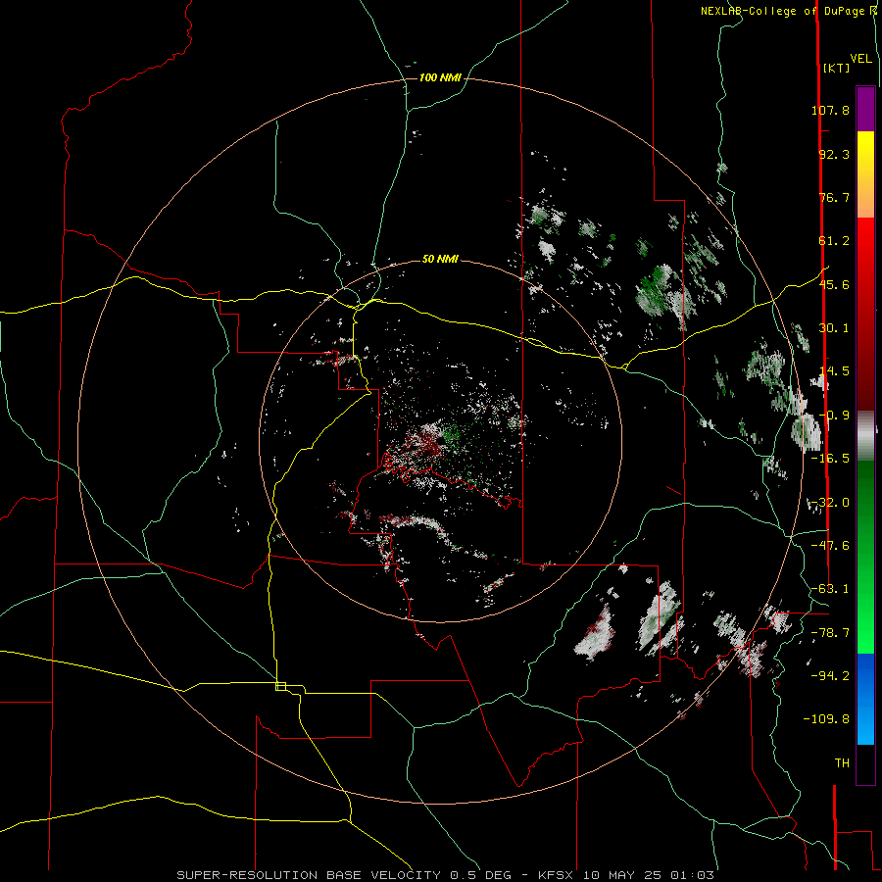Pick the bright red color bar segment

pos(865,261)
